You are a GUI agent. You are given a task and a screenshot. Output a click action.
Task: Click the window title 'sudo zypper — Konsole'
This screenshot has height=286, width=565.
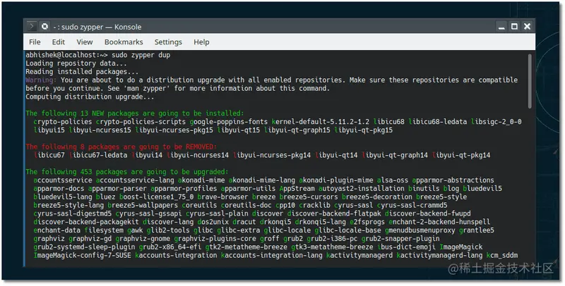coord(101,27)
